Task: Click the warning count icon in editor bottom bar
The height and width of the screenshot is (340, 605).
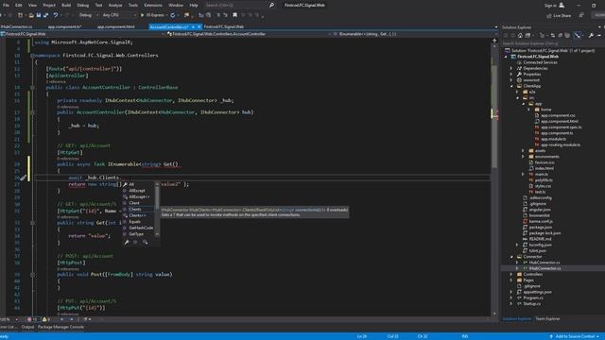Action: pos(44,319)
